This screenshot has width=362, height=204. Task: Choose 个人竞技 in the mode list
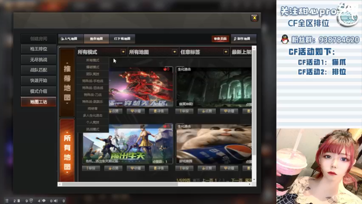[93, 122]
